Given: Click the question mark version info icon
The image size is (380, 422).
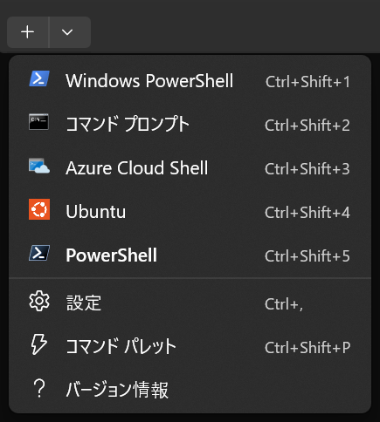Looking at the screenshot, I should [x=39, y=388].
